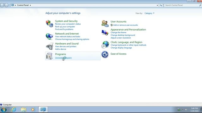Screen dimensions: 202x113
Task: Click View network status and tasks
Action: pyautogui.click(x=68, y=36)
